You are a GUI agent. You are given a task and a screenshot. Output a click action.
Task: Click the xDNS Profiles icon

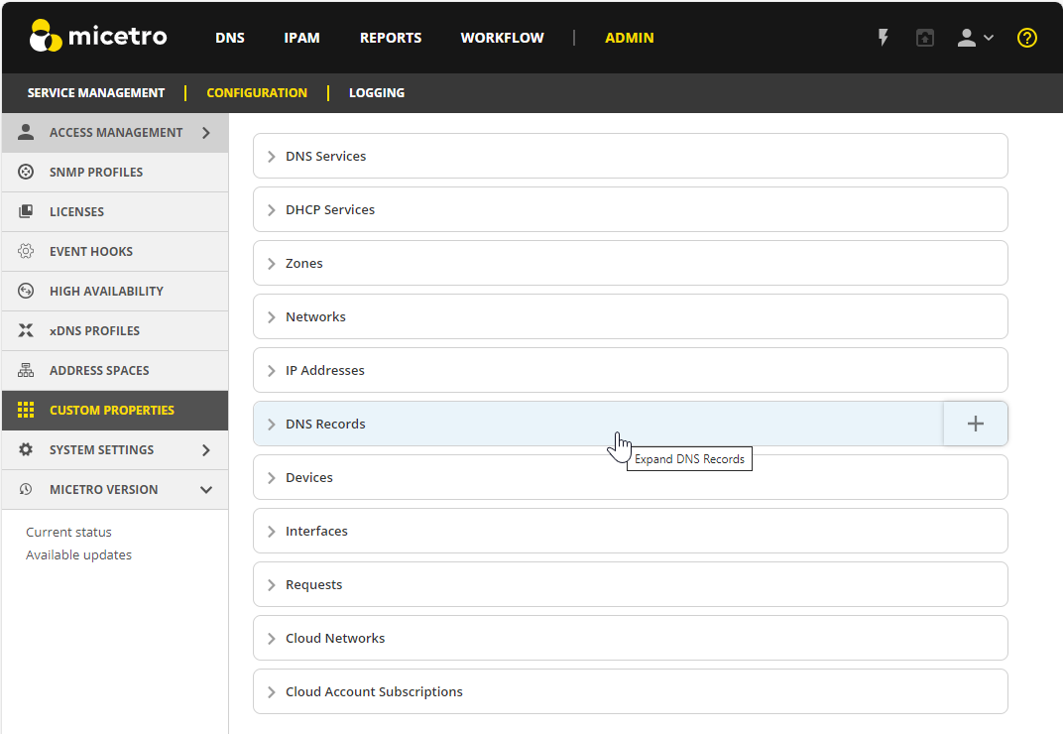(27, 330)
